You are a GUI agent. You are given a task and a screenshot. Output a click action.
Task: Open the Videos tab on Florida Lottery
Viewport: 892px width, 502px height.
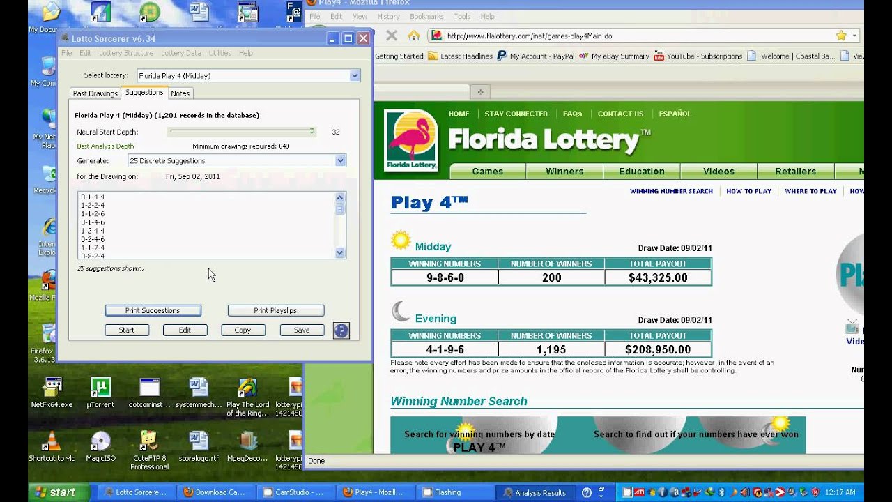click(x=718, y=172)
